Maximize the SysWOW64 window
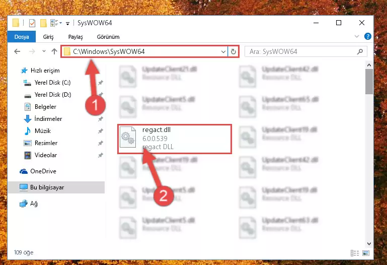Image resolution: width=387 pixels, height=265 pixels. [339, 23]
